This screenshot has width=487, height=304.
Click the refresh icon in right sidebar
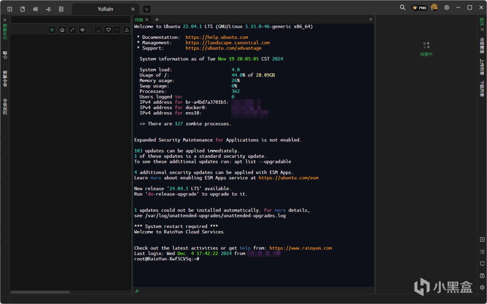tap(482, 263)
